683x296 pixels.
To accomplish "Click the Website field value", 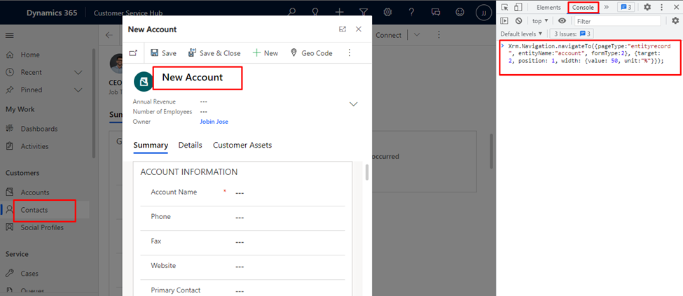I will (x=239, y=267).
